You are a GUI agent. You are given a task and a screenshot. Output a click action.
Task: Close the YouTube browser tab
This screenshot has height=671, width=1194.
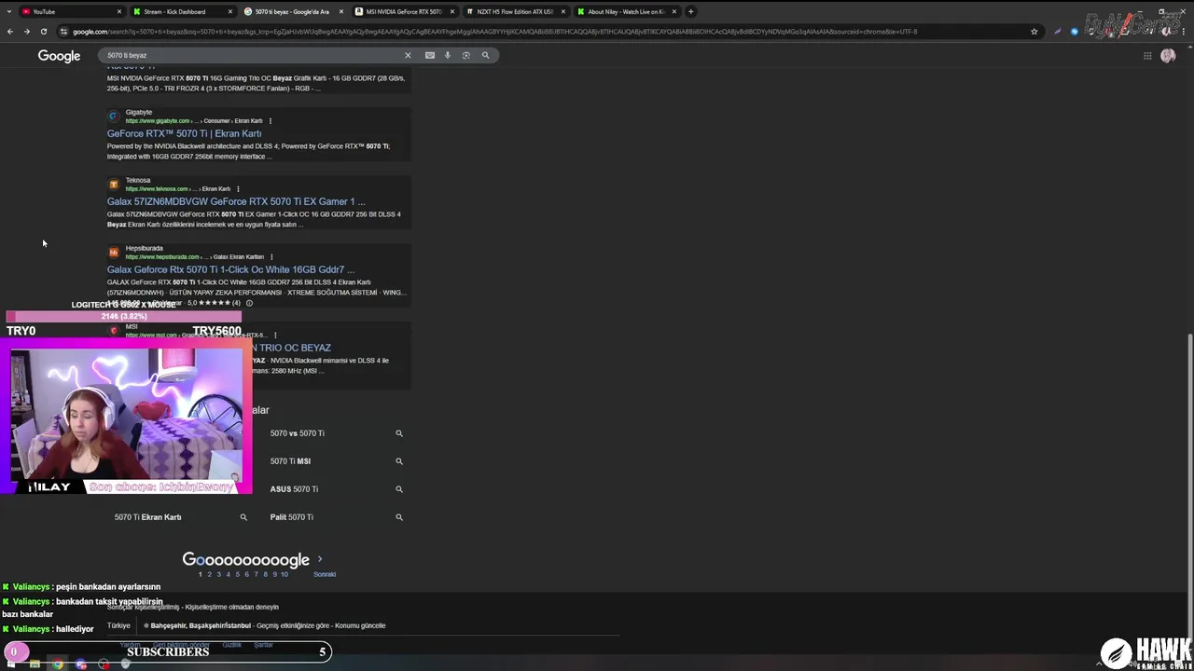(x=119, y=11)
